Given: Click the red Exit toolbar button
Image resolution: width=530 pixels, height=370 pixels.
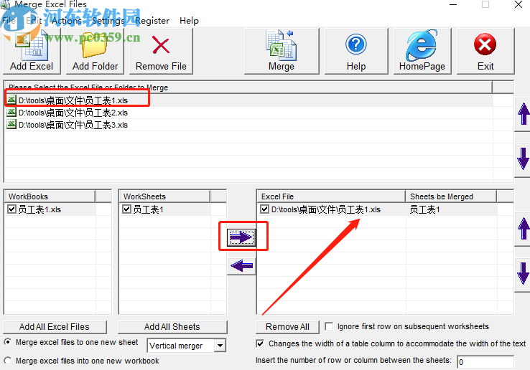Looking at the screenshot, I should click(485, 52).
